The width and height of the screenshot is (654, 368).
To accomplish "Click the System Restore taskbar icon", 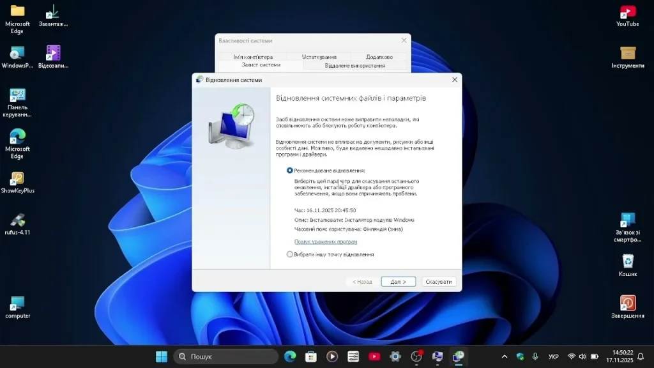I will [x=459, y=356].
